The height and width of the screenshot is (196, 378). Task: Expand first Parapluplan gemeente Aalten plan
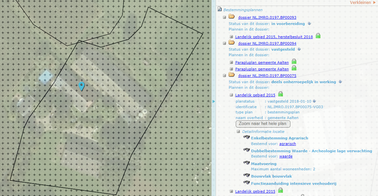[x=231, y=62]
